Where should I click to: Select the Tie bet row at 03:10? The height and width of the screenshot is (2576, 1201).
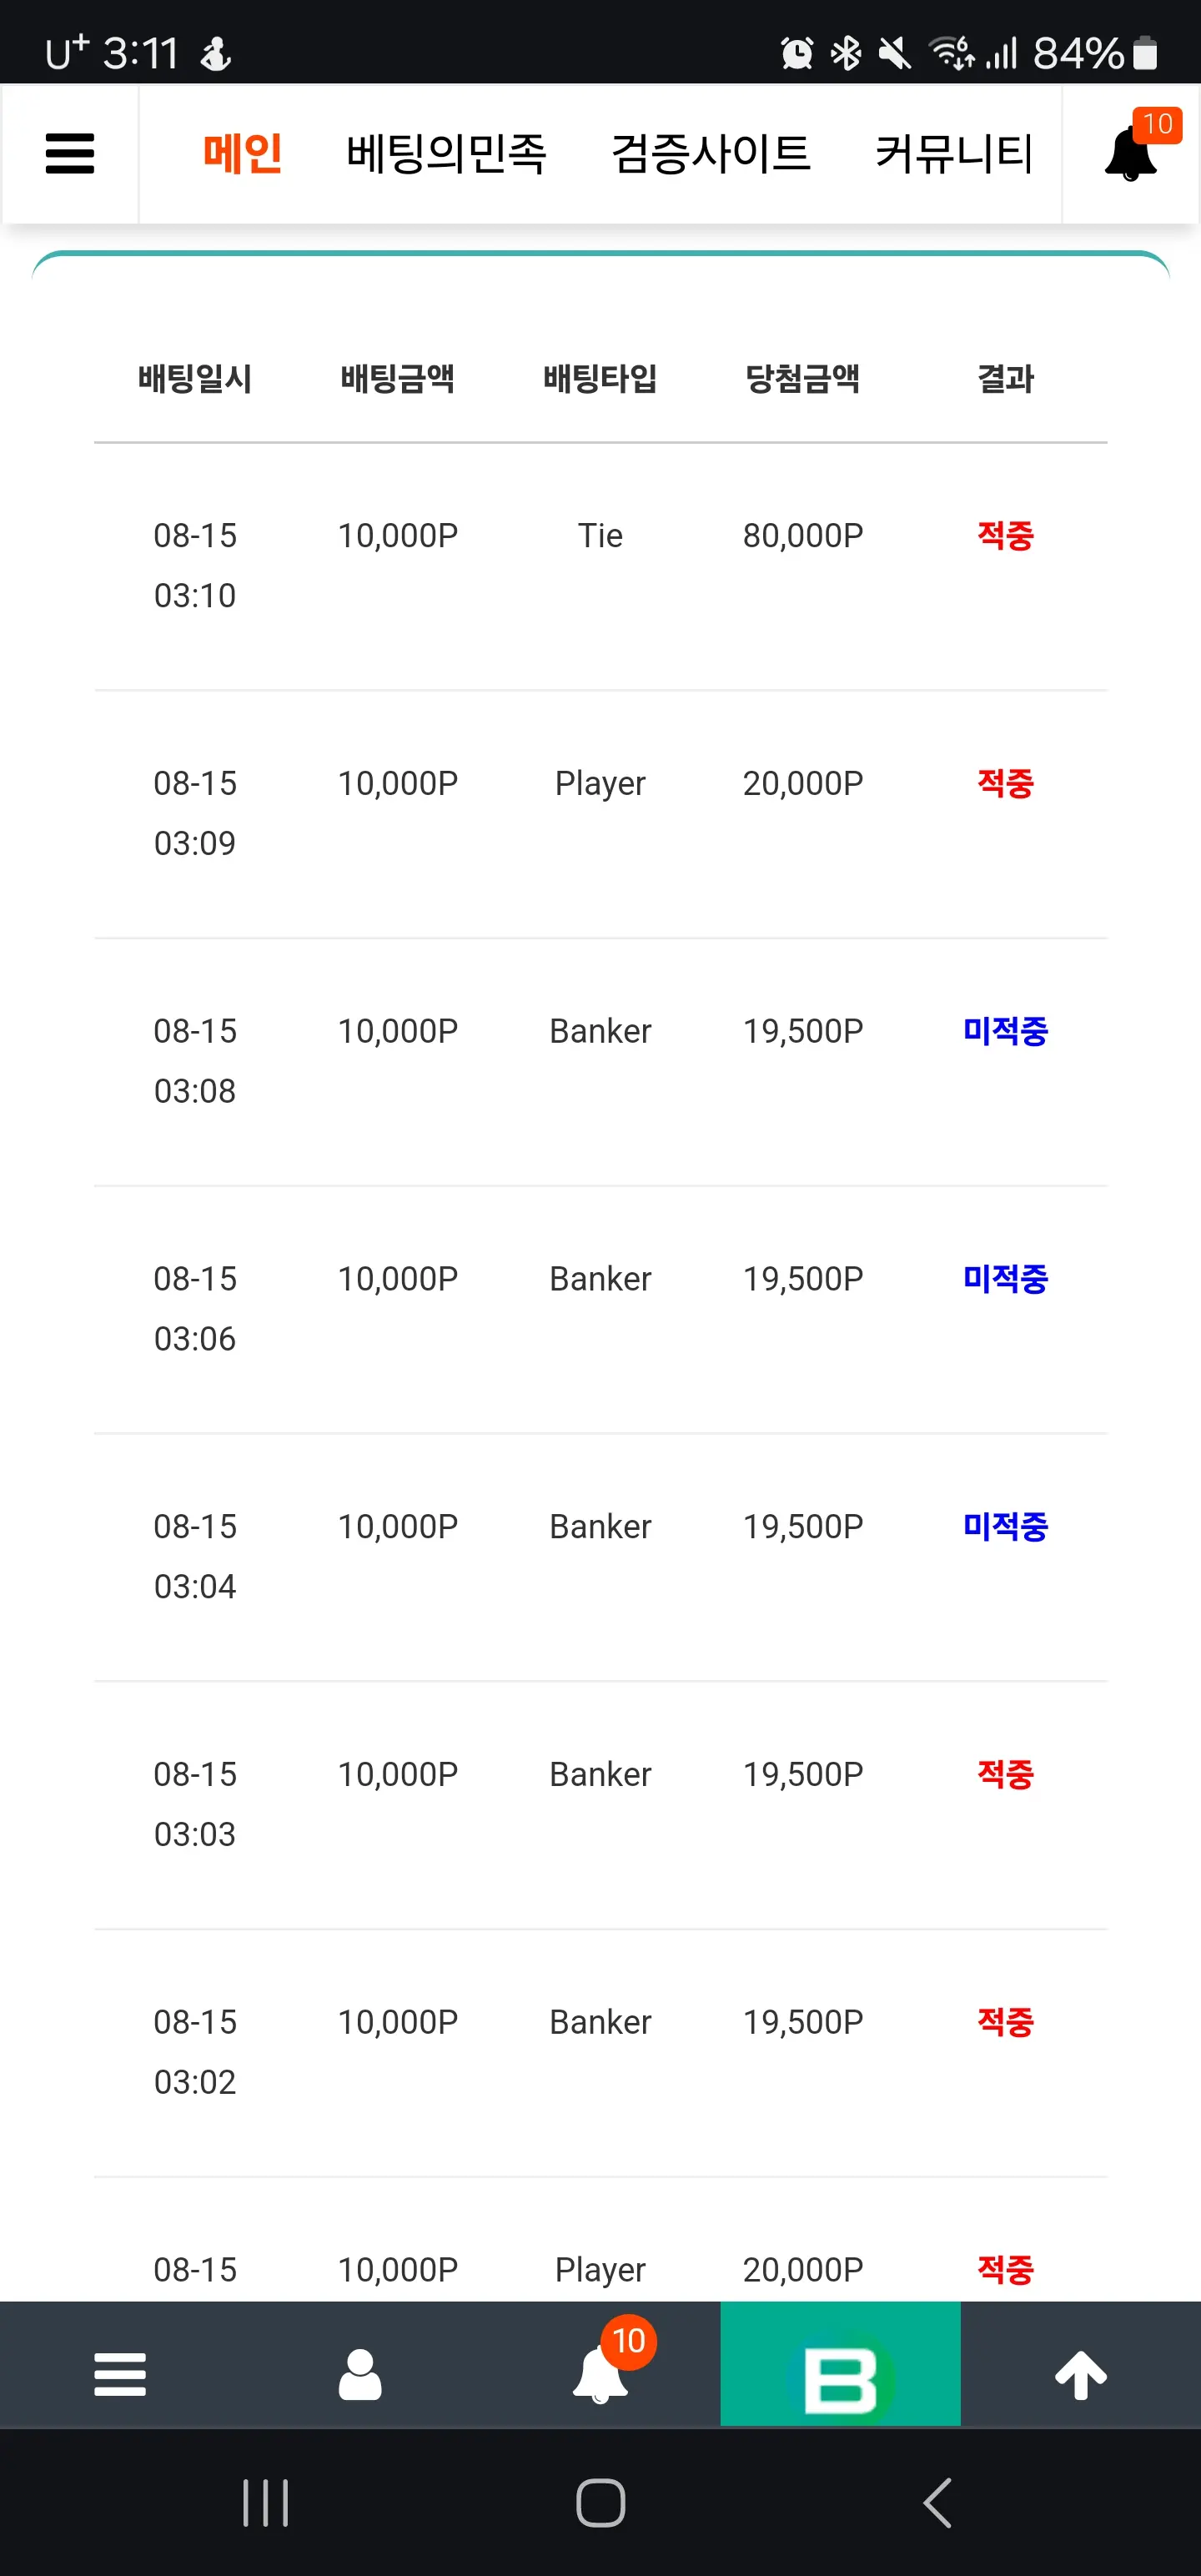pyautogui.click(x=601, y=566)
